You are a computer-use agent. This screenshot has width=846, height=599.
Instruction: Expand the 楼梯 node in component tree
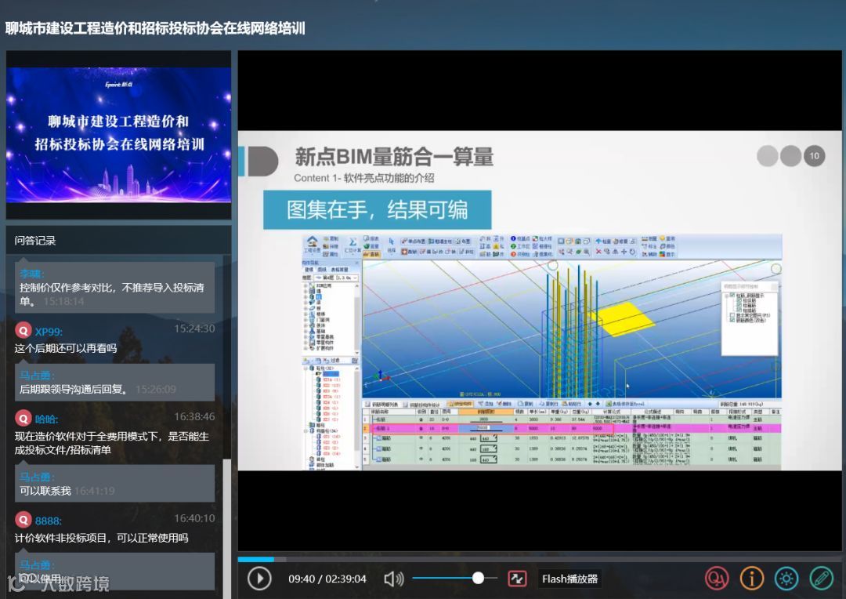point(305,314)
